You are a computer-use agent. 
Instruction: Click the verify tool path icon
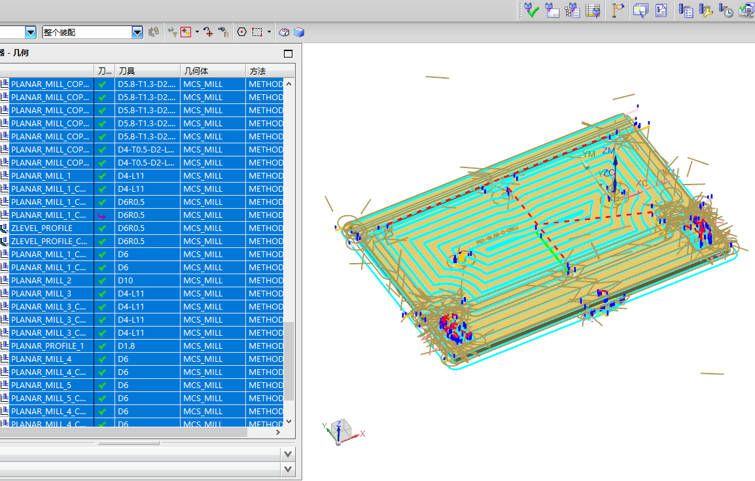[x=531, y=10]
